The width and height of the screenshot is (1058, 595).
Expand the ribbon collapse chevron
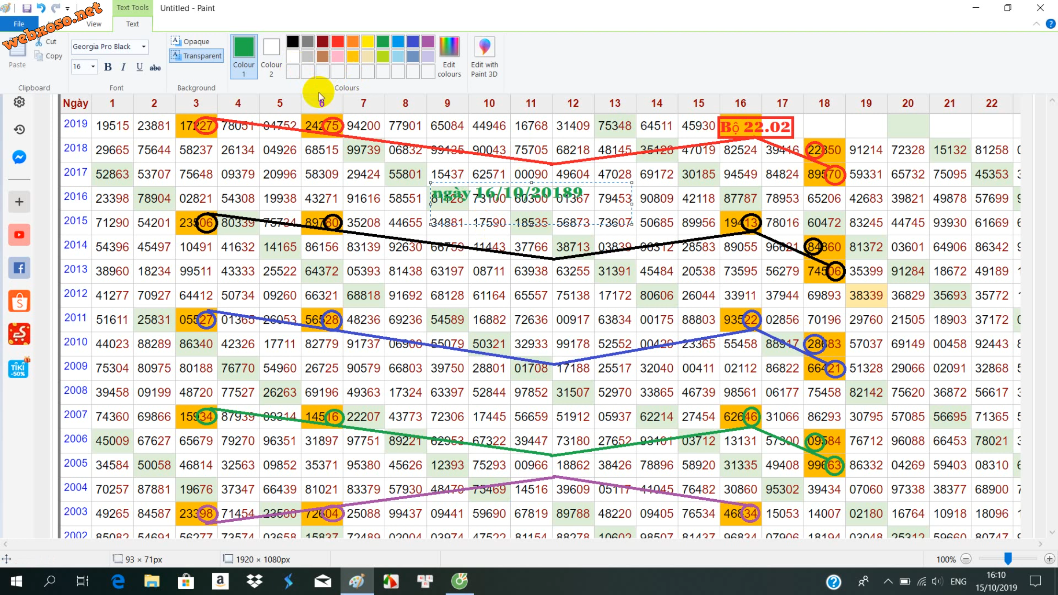pyautogui.click(x=1036, y=24)
